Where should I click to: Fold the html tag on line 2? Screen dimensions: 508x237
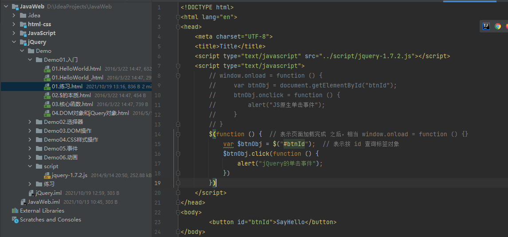177,17
